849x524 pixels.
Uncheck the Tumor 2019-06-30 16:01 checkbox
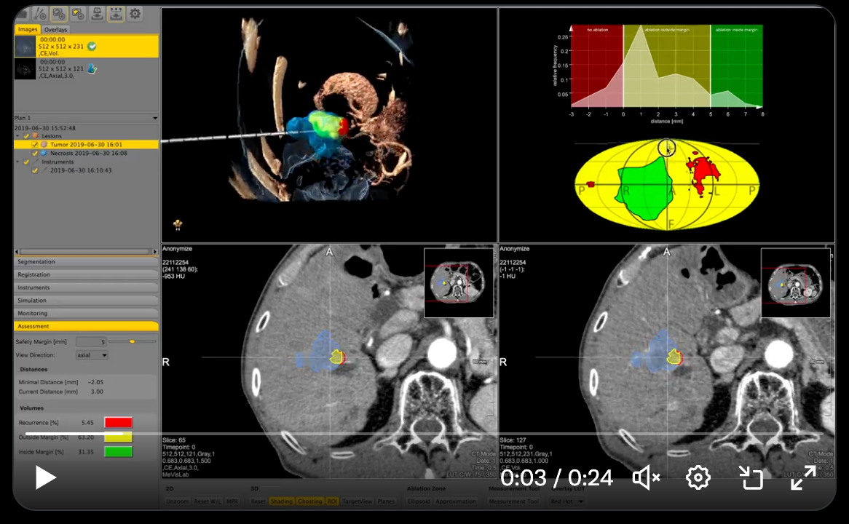[34, 144]
